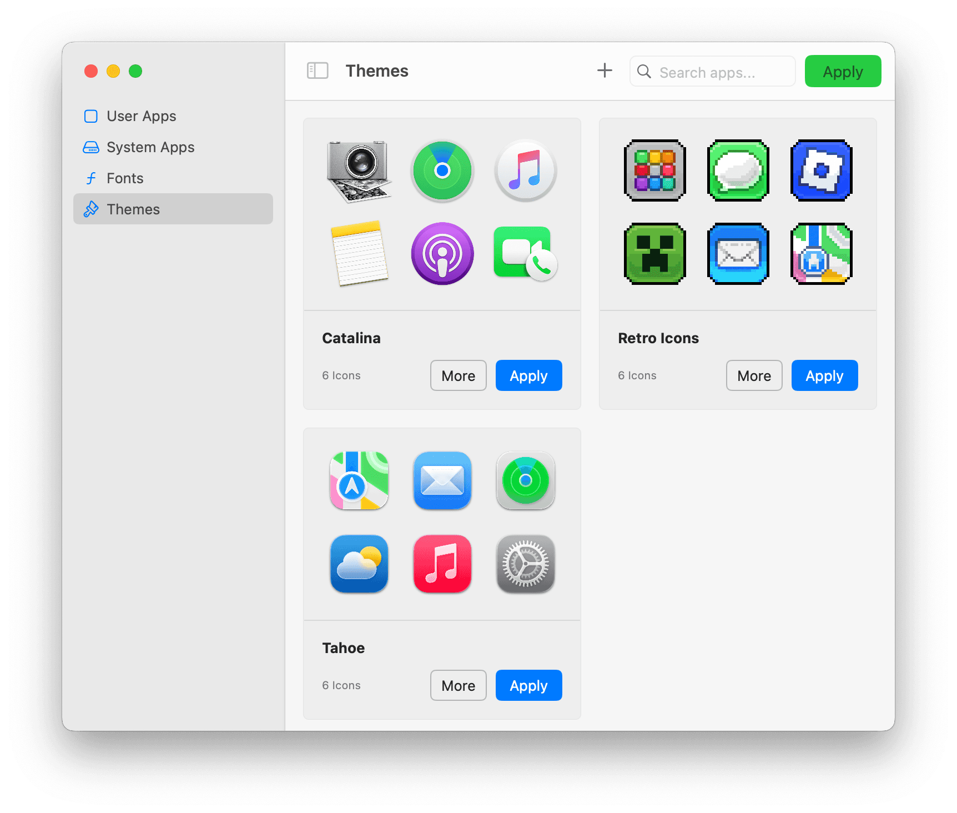Viewport: 957px width, 813px height.
Task: Click "6 Icons" label under Catalina
Action: 341,375
